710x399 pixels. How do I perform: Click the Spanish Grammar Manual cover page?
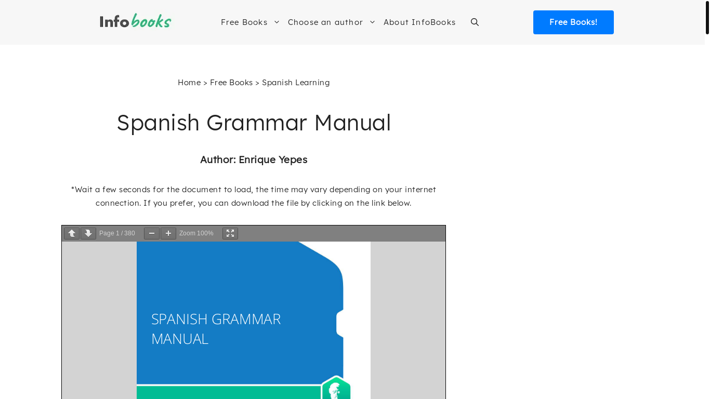pyautogui.click(x=254, y=320)
